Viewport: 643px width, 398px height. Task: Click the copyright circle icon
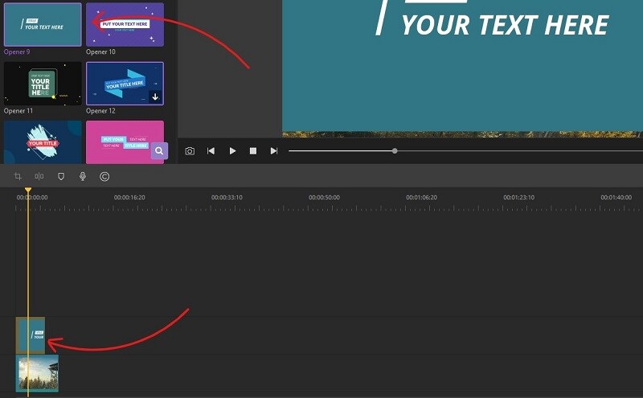tap(104, 176)
